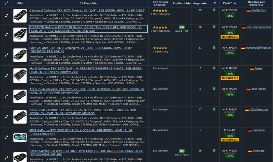Click Händler mit Bestpreis column header
The height and width of the screenshot is (162, 273).
click(256, 3)
